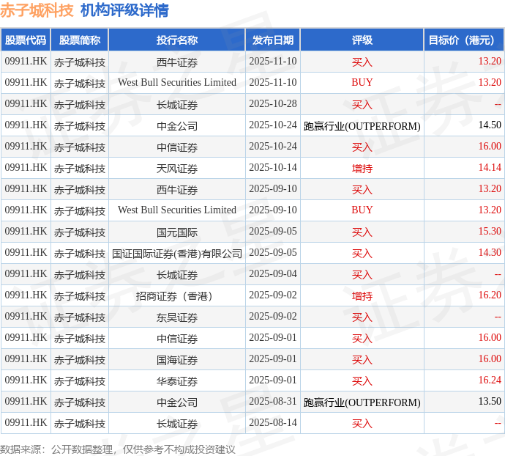505x456 pixels.
Task: Click the 目标价（港元）column header
Action: 464,40
